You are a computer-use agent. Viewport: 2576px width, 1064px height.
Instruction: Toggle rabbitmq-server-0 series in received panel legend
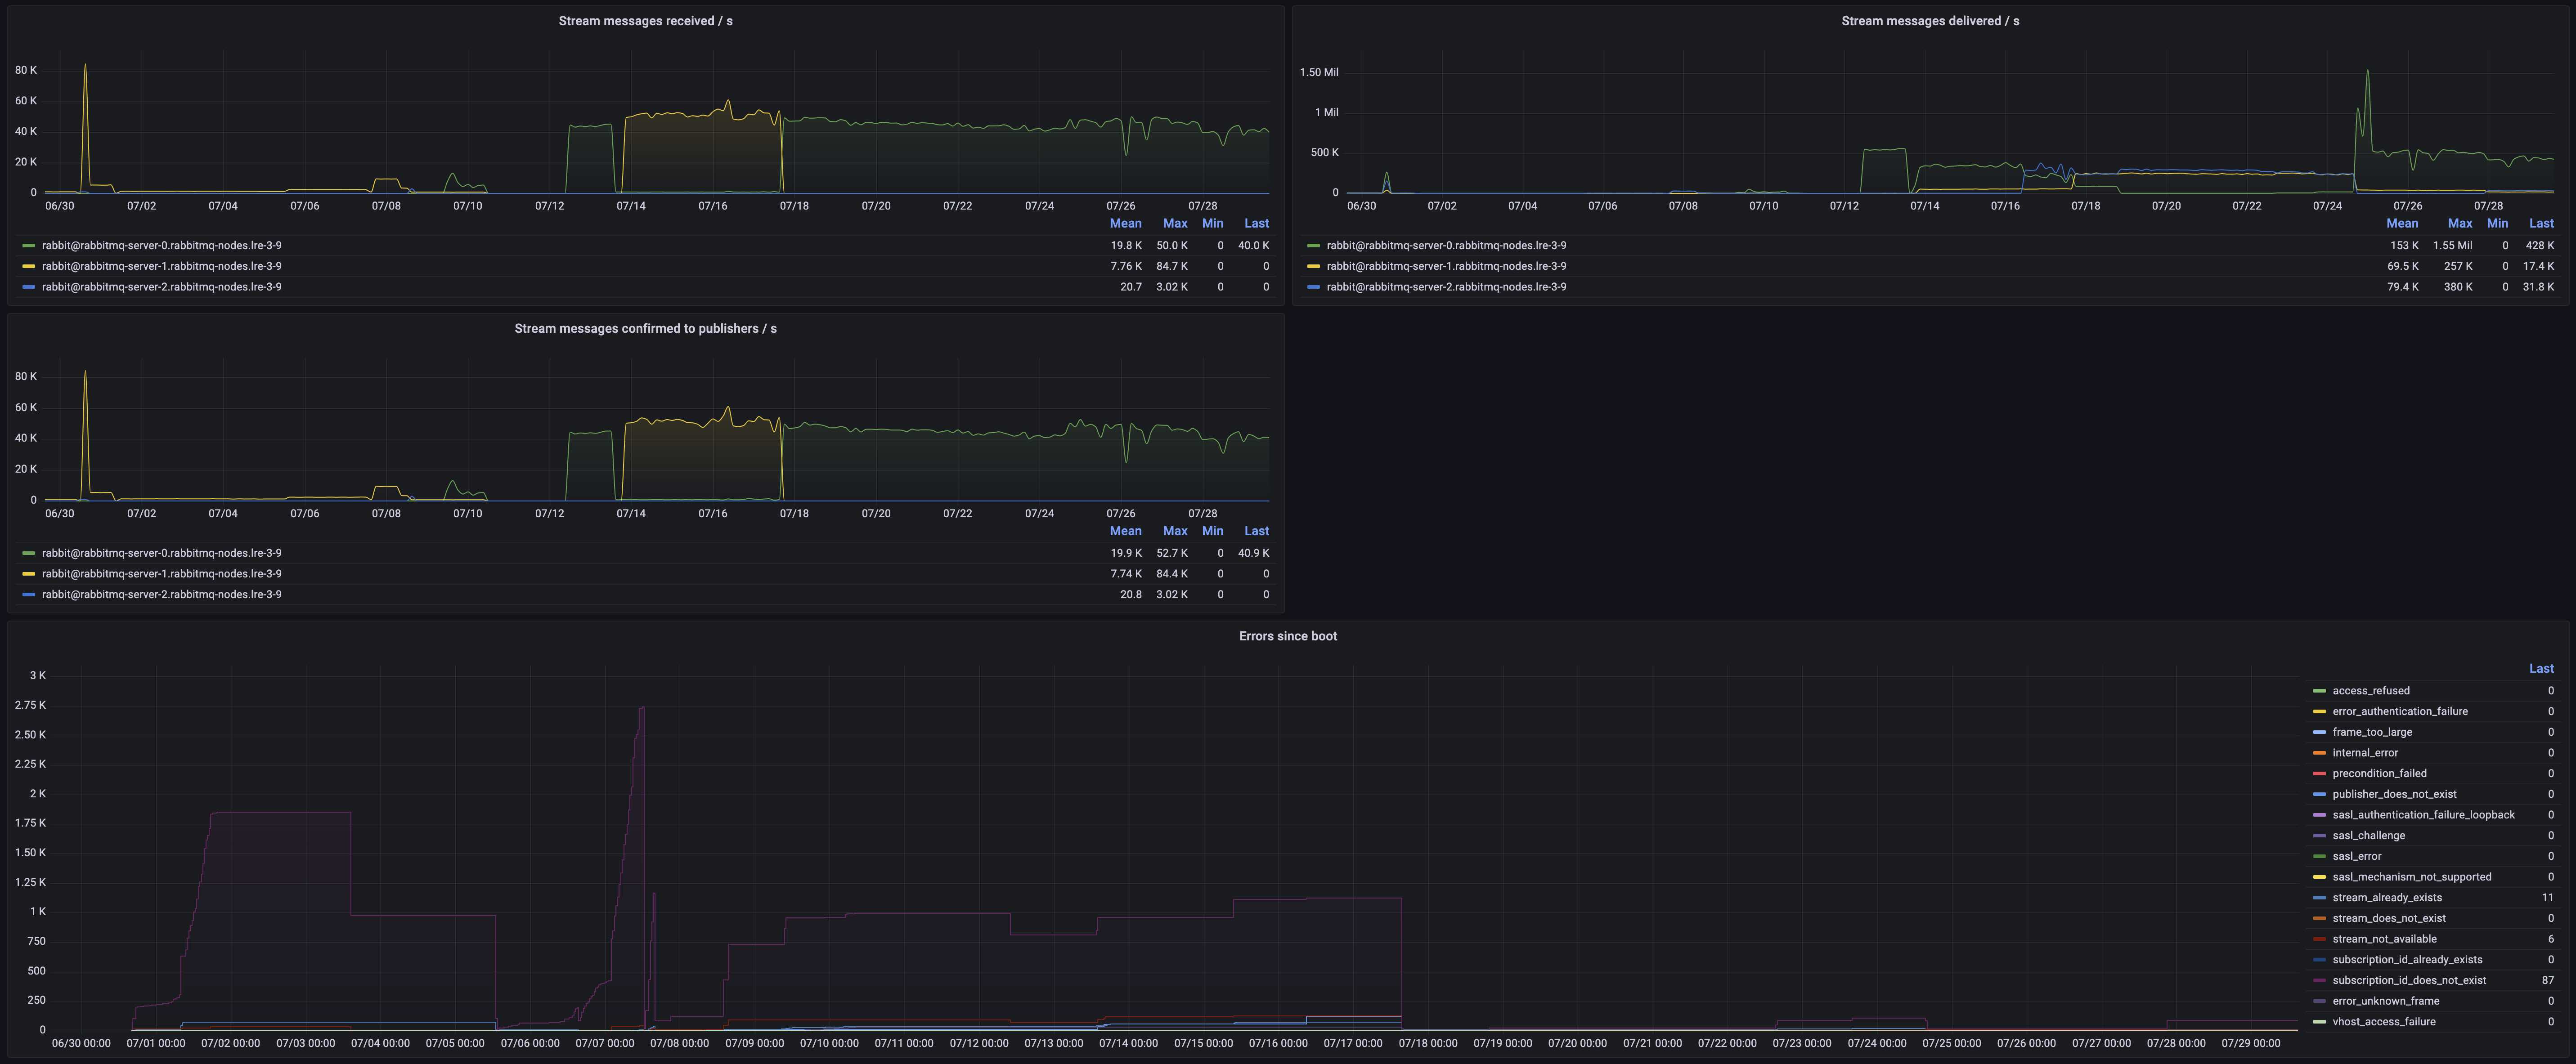(161, 246)
